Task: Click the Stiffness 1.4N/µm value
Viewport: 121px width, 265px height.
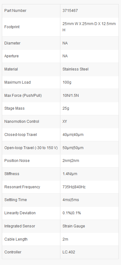Action: click(x=70, y=174)
